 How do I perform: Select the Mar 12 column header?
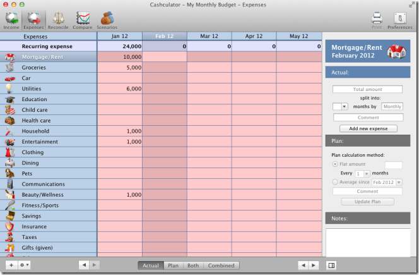coord(209,36)
